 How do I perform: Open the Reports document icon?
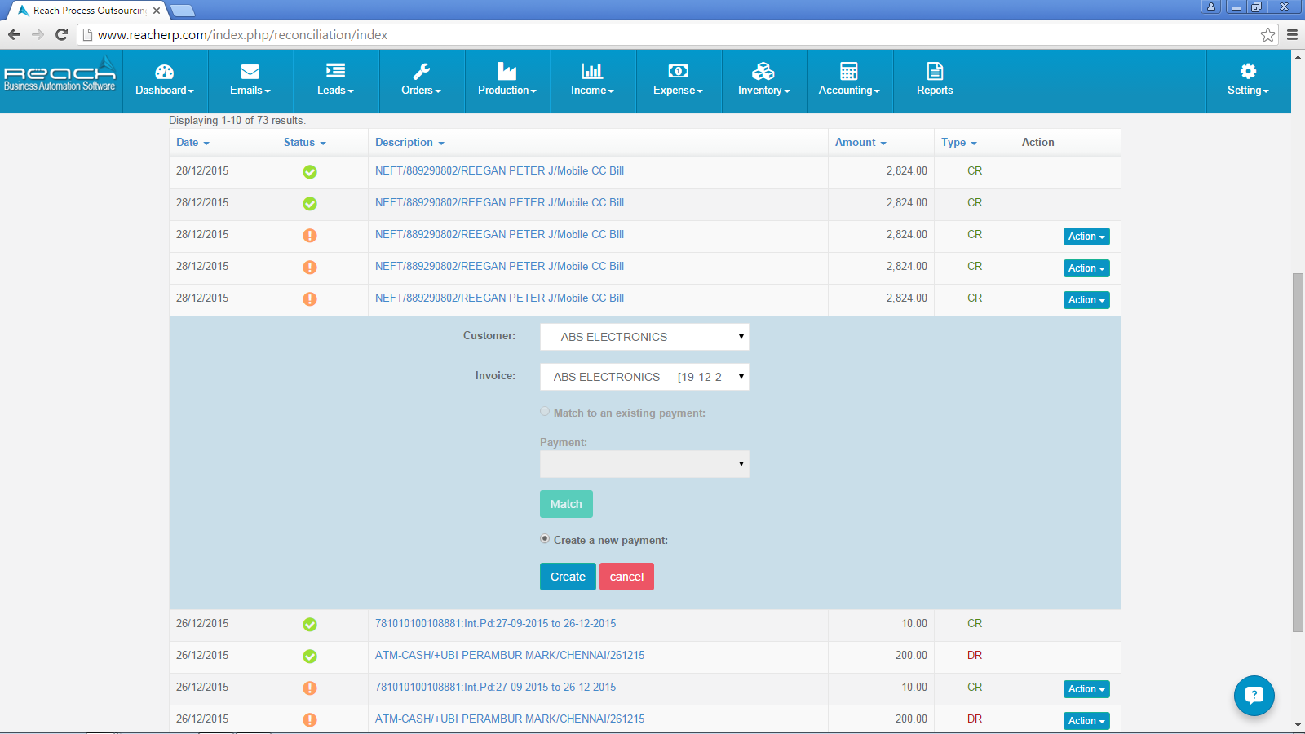coord(935,81)
